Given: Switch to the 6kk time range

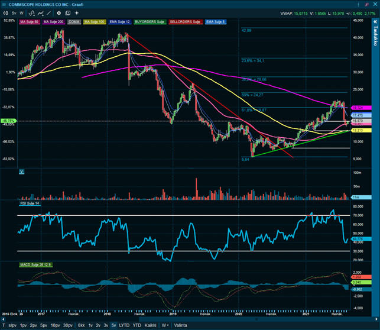Looking at the screenshot, I should [x=82, y=325].
